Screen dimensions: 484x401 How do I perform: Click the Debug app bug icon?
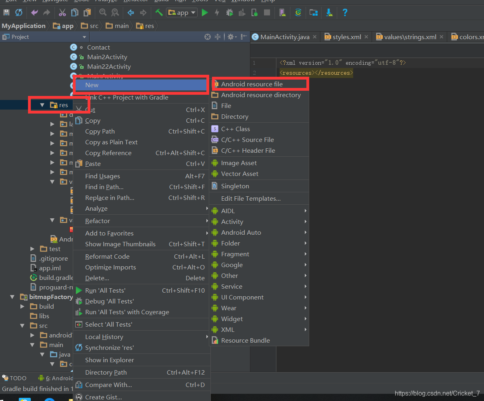[x=229, y=12]
